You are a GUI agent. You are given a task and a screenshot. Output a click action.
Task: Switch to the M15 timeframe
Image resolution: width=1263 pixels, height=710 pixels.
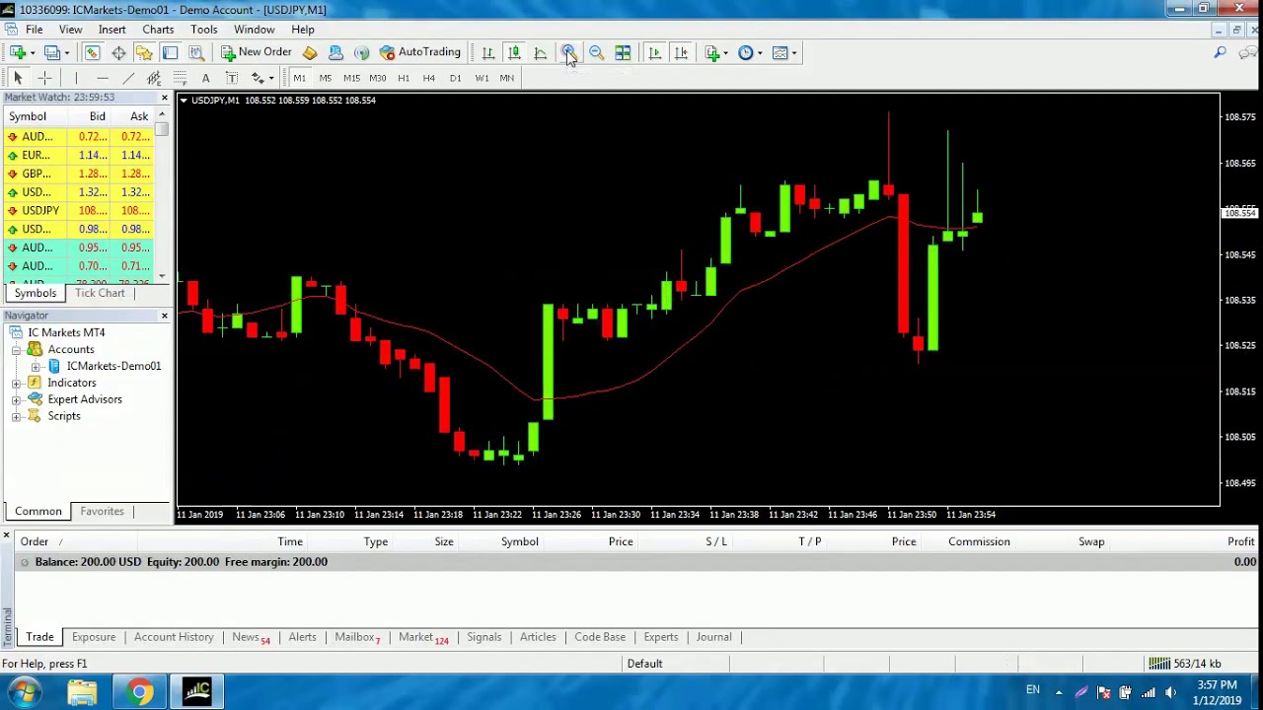pos(351,78)
